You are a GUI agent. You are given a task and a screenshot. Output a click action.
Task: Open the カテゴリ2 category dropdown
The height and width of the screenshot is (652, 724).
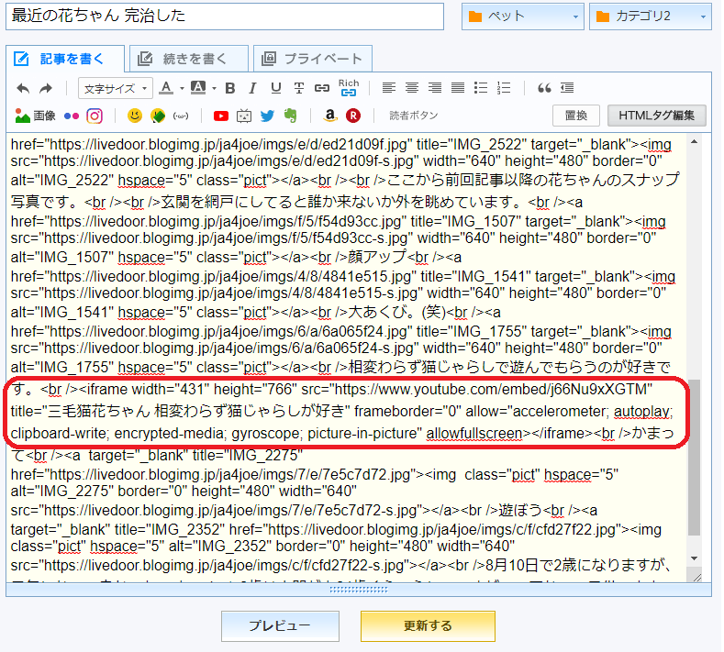pos(650,17)
